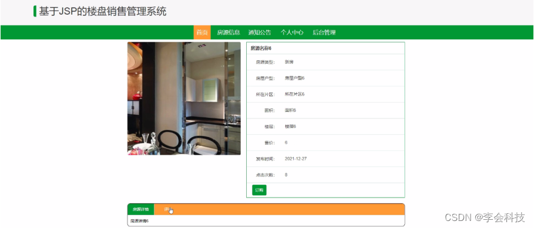
Task: Open 通知公告 menu item
Action: click(260, 33)
